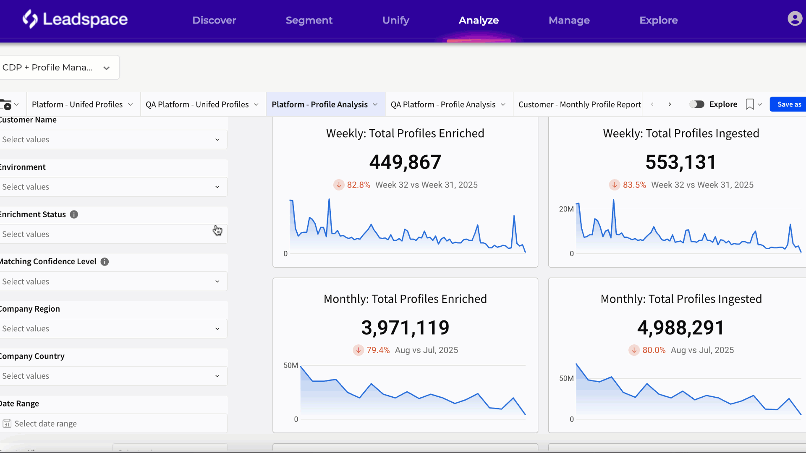Go to the Discover menu
This screenshot has width=806, height=453.
[214, 20]
